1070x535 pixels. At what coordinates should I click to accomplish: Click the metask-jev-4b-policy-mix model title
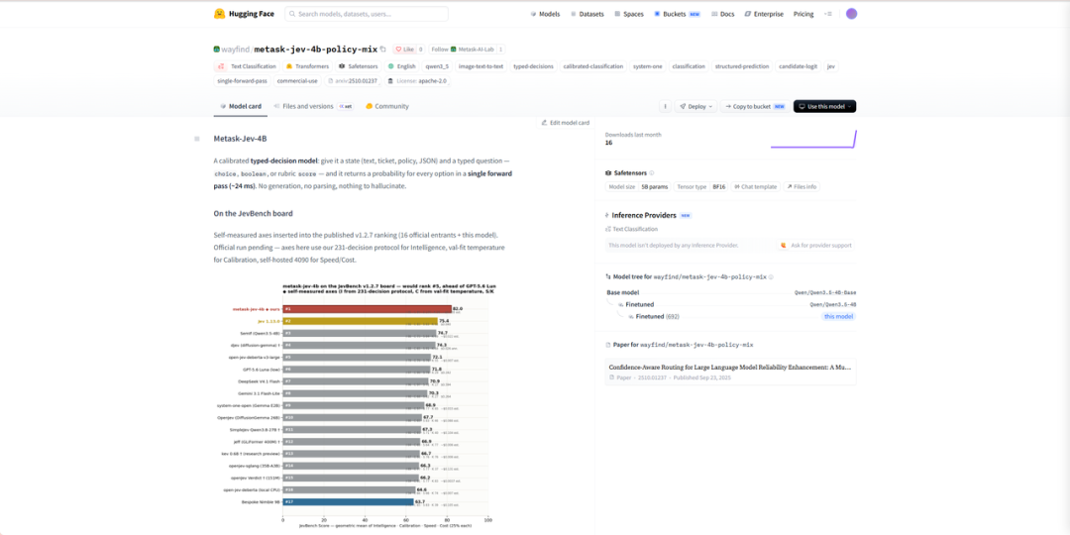[x=315, y=50]
